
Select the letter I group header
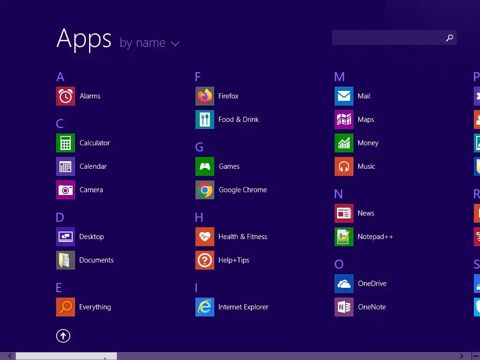point(196,288)
